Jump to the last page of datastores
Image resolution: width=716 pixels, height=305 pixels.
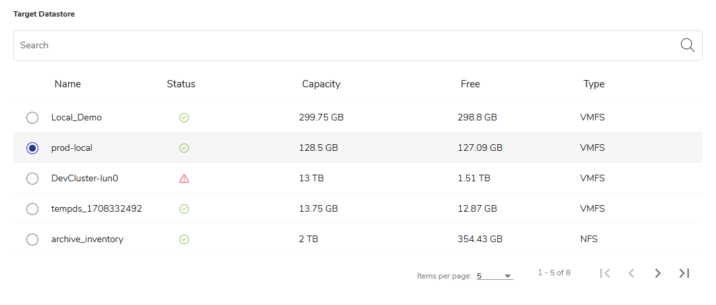684,273
